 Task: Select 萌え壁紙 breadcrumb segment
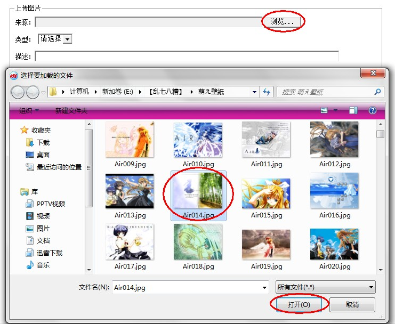click(211, 92)
